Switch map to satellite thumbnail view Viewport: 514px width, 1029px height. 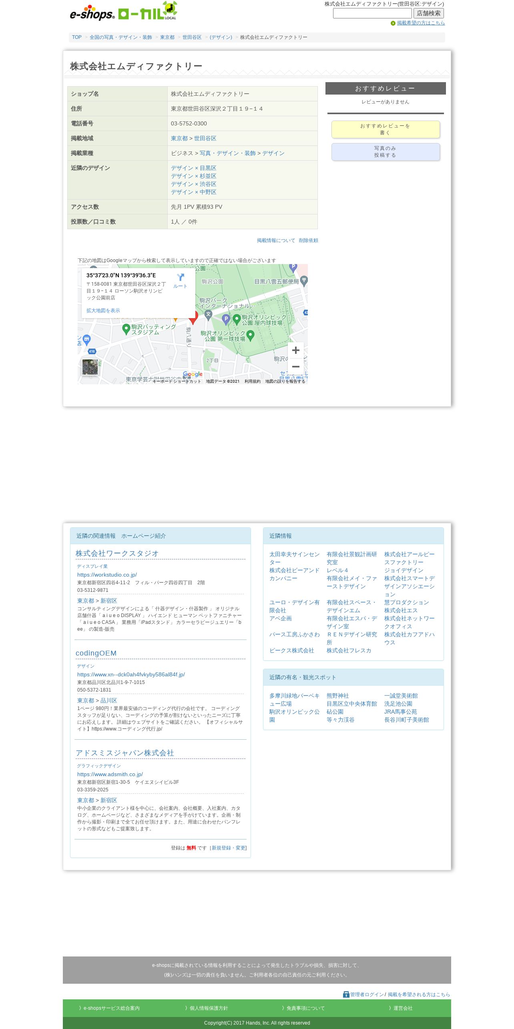90,367
